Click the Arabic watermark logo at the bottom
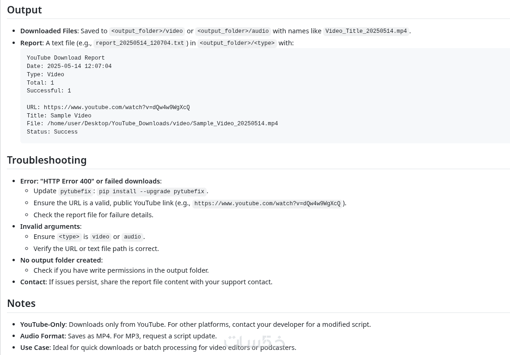 coord(254,342)
